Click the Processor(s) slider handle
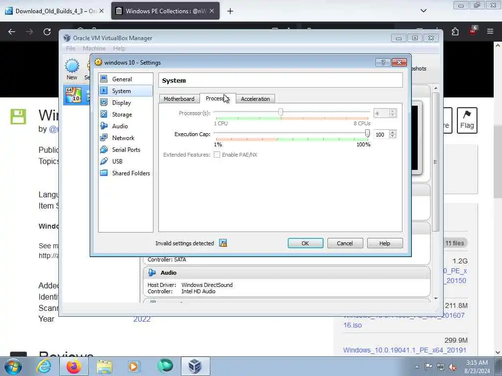Image resolution: width=502 pixels, height=376 pixels. (281, 112)
